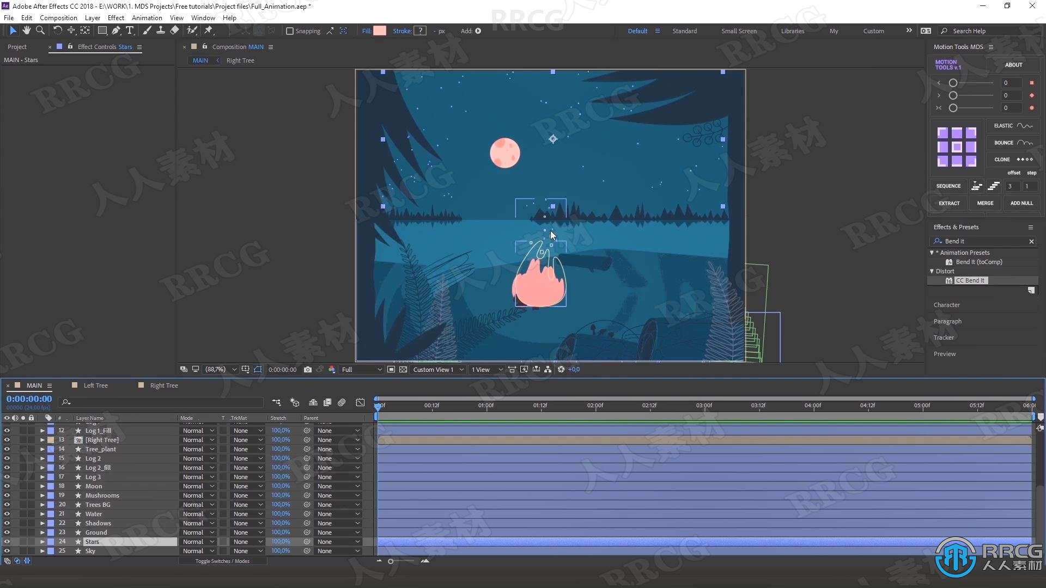Open the Custom View 1 dropdown
The width and height of the screenshot is (1046, 588).
(438, 370)
